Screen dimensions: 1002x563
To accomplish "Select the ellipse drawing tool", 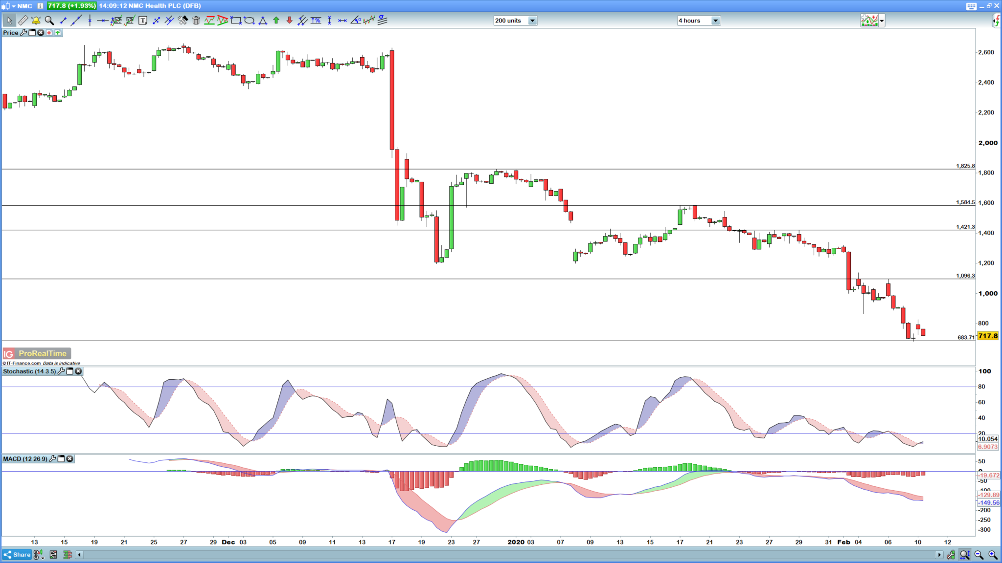I will [249, 21].
